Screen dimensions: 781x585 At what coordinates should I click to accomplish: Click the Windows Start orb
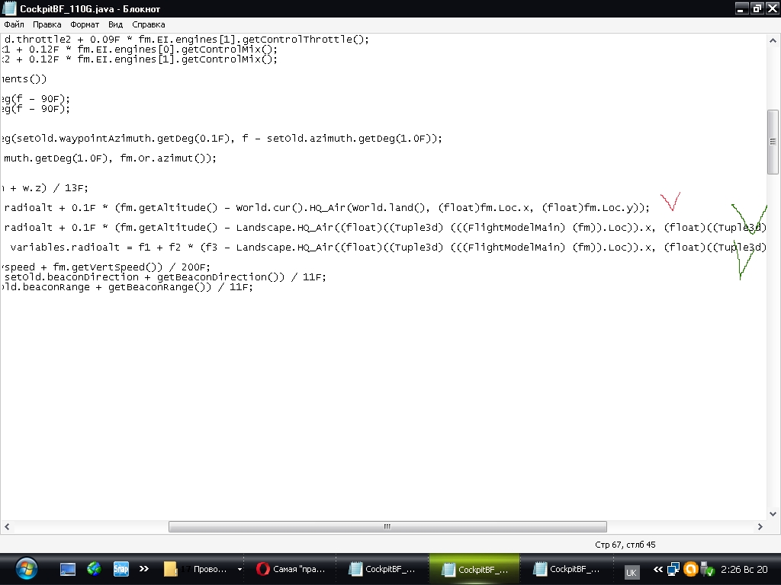[x=26, y=569]
